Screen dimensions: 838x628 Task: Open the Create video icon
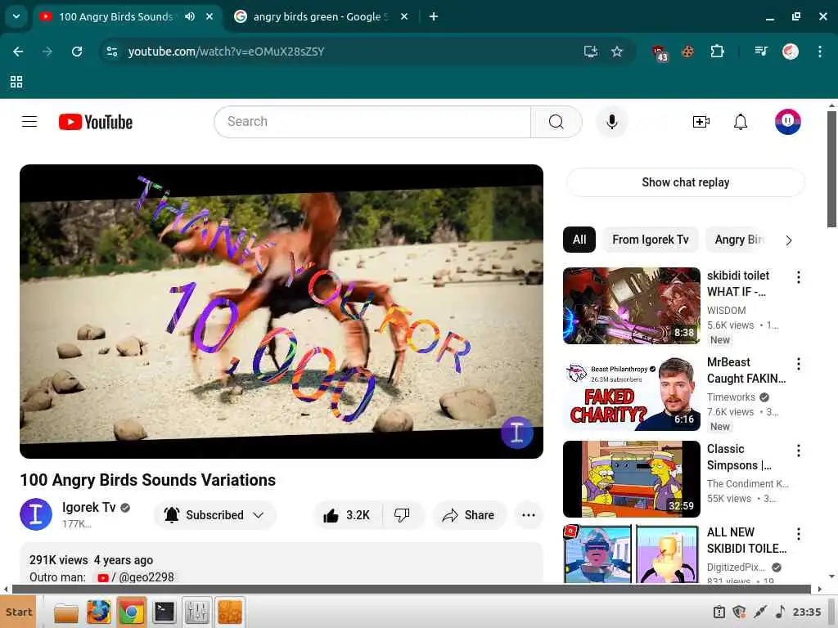(x=701, y=122)
